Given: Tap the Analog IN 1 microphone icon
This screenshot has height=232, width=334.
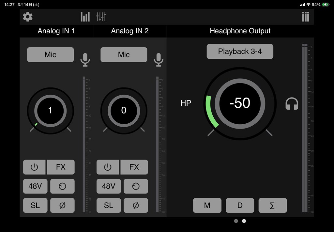Looking at the screenshot, I should [x=85, y=60].
